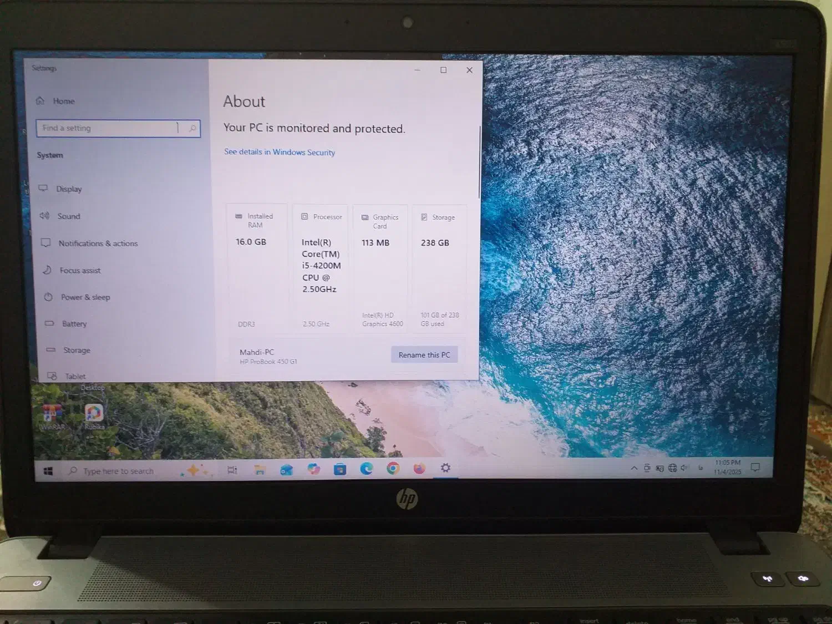Open Microsoft Edge from the taskbar
Viewport: 832px width, 624px height.
pos(367,469)
